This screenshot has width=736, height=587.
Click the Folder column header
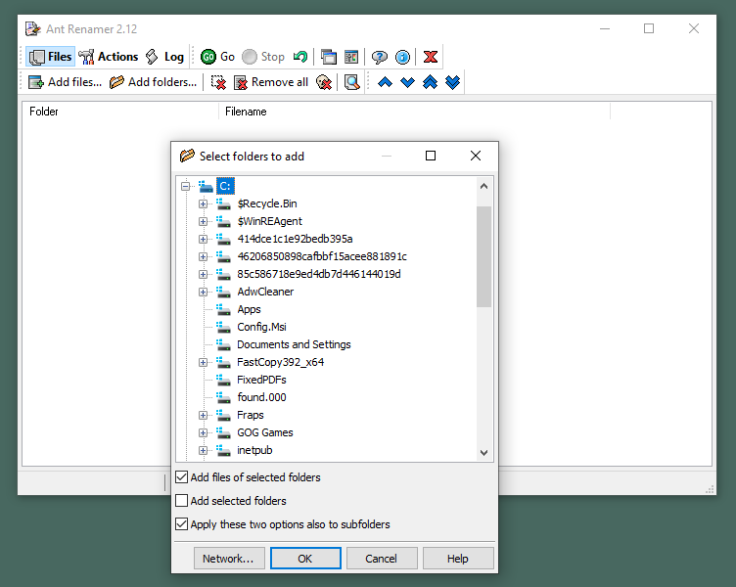tap(120, 112)
